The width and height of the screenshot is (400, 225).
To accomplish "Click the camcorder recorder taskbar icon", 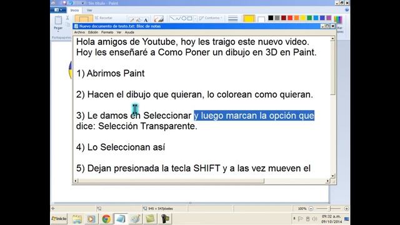I will (x=165, y=219).
